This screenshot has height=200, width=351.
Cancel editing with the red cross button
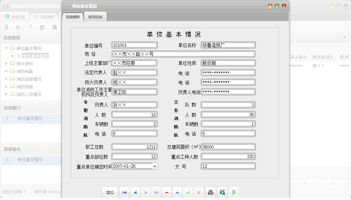199,192
